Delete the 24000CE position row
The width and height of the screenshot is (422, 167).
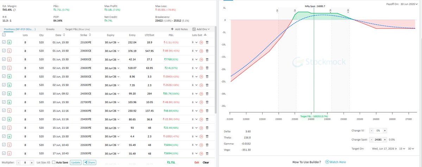coord(207,94)
